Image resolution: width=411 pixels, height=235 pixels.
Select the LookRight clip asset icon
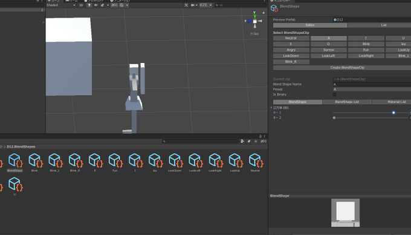pyautogui.click(x=216, y=161)
